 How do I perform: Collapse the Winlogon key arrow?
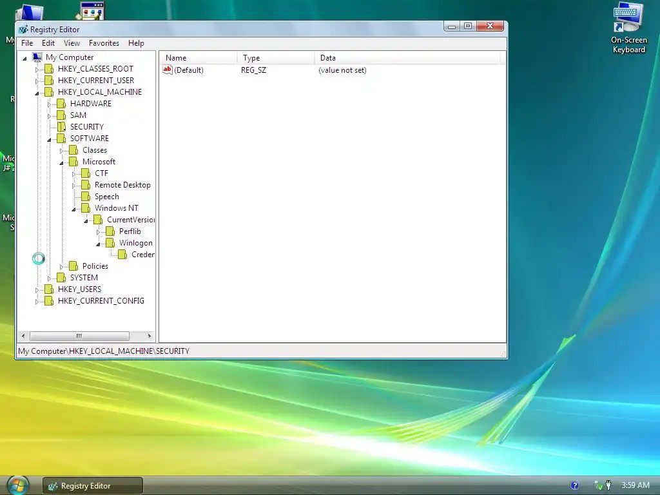coord(98,244)
